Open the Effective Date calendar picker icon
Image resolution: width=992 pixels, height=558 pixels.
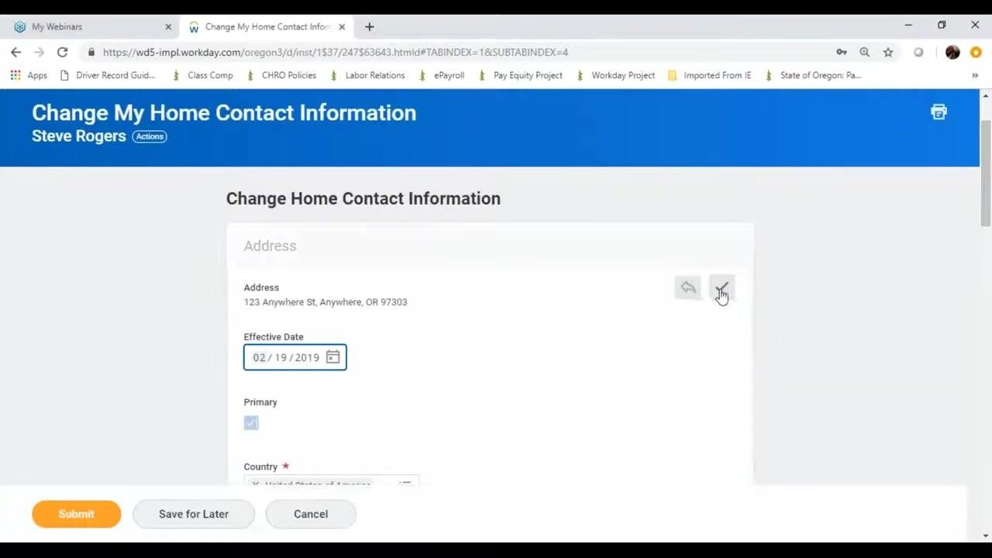(332, 357)
